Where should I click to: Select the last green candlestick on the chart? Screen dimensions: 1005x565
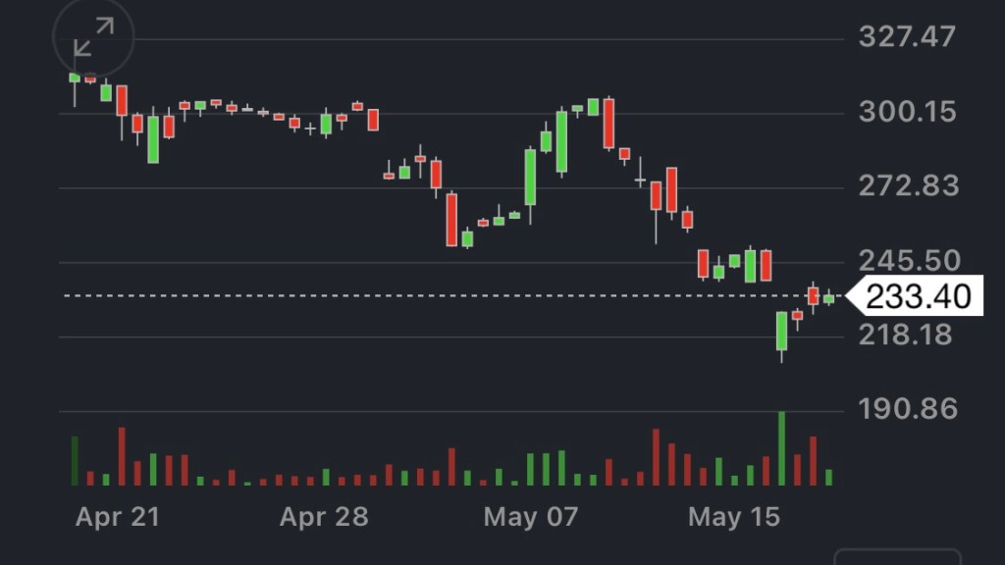828,298
